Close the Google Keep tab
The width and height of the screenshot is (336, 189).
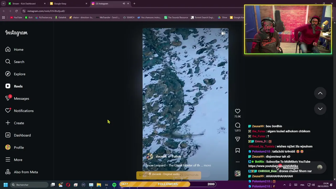point(86,4)
